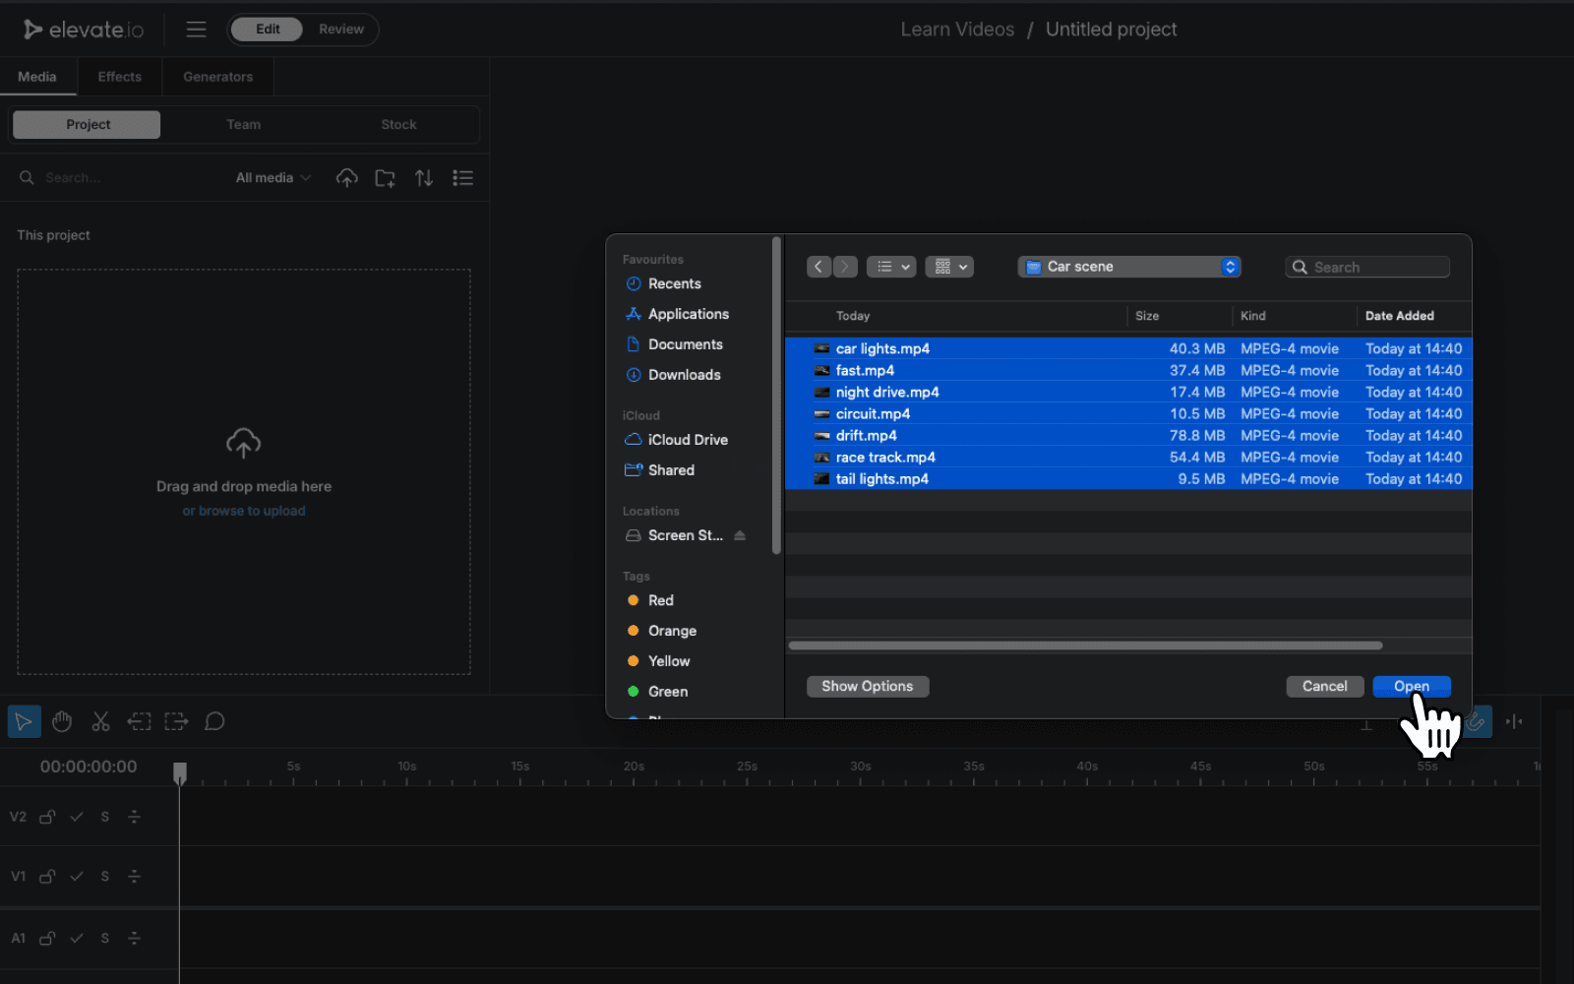Eject the Screen St... volume

pos(740,535)
